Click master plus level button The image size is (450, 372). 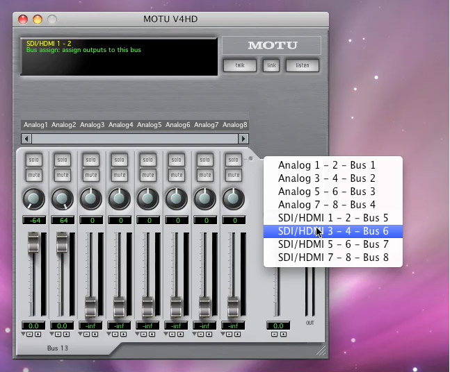pyautogui.click(x=283, y=335)
